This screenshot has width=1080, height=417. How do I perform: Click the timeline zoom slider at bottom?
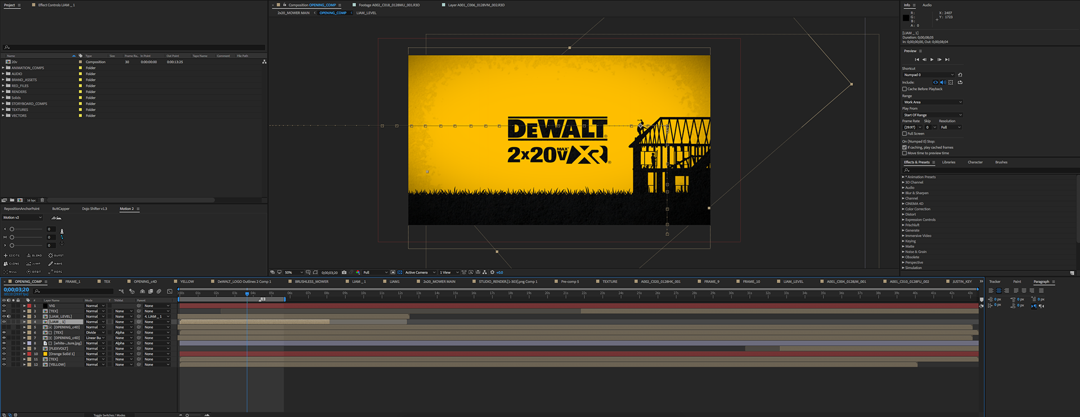187,415
